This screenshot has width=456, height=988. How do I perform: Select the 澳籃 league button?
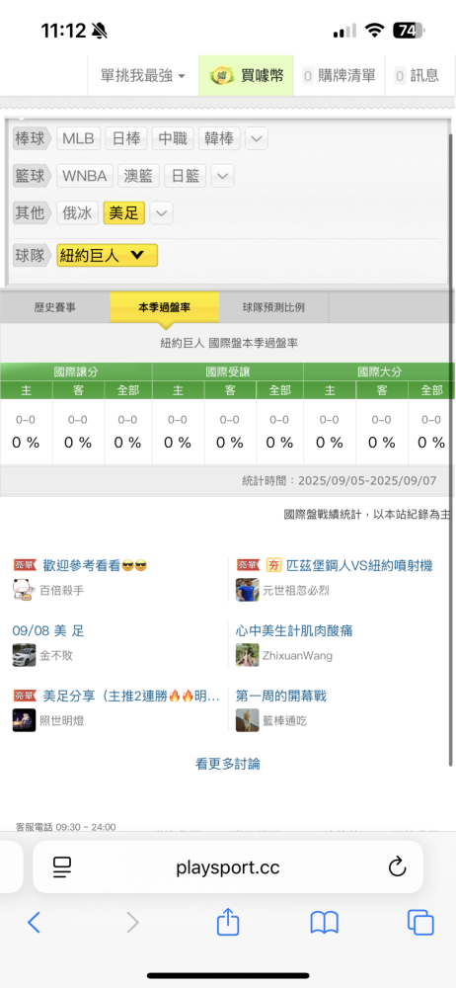138,176
